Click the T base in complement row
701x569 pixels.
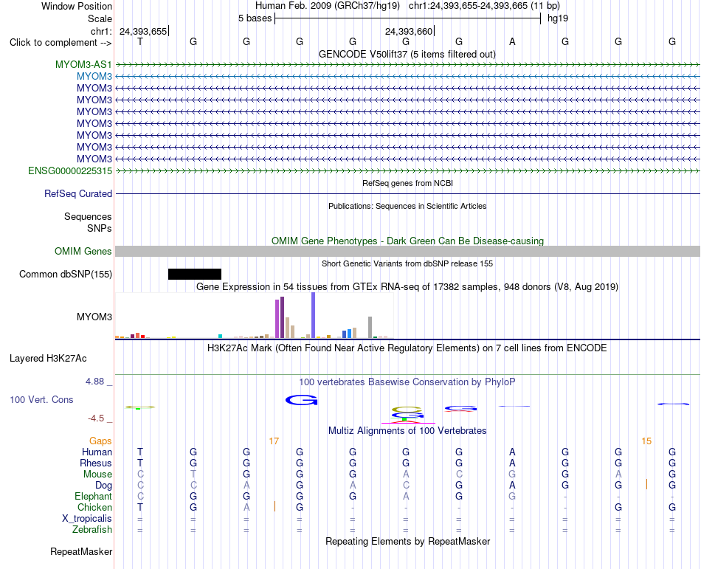140,41
